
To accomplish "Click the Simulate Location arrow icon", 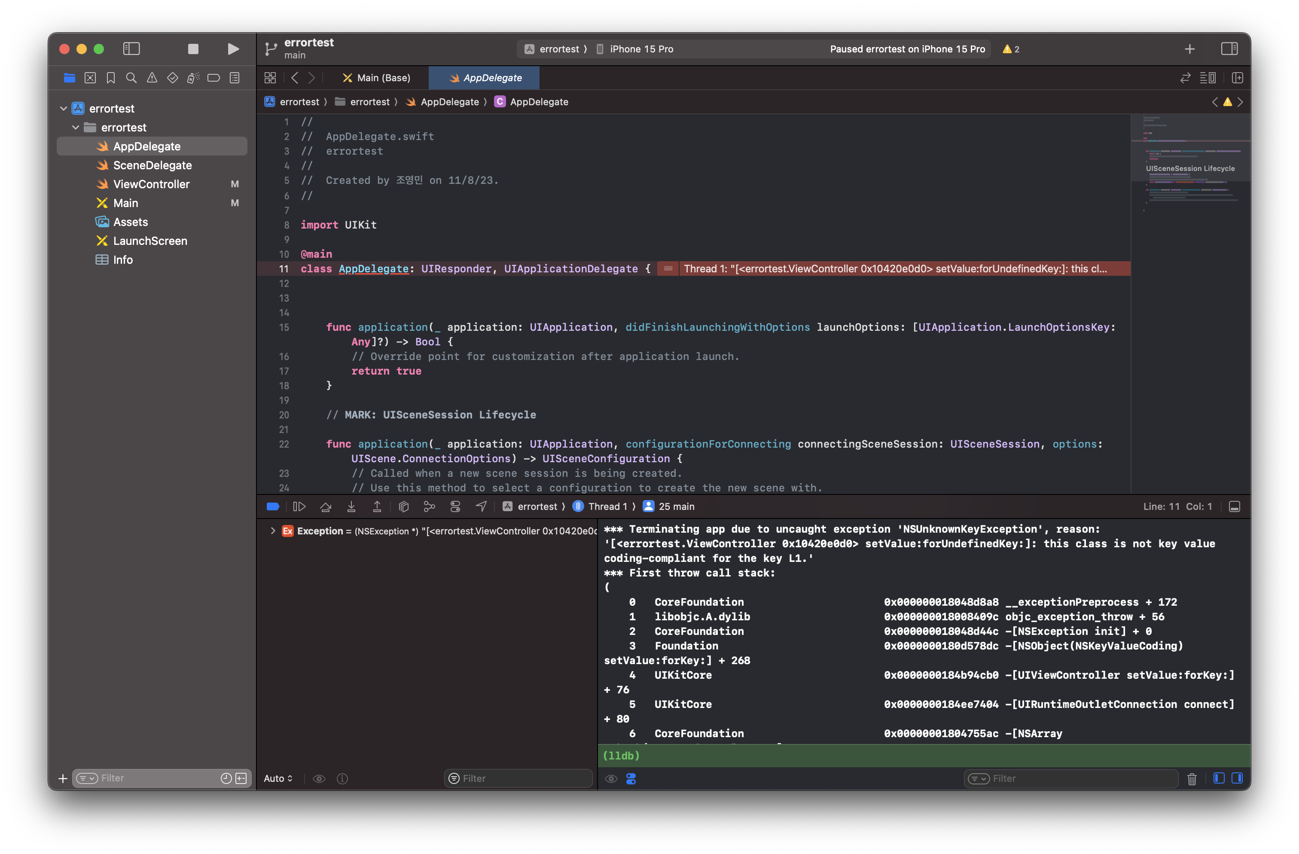I will tap(481, 506).
